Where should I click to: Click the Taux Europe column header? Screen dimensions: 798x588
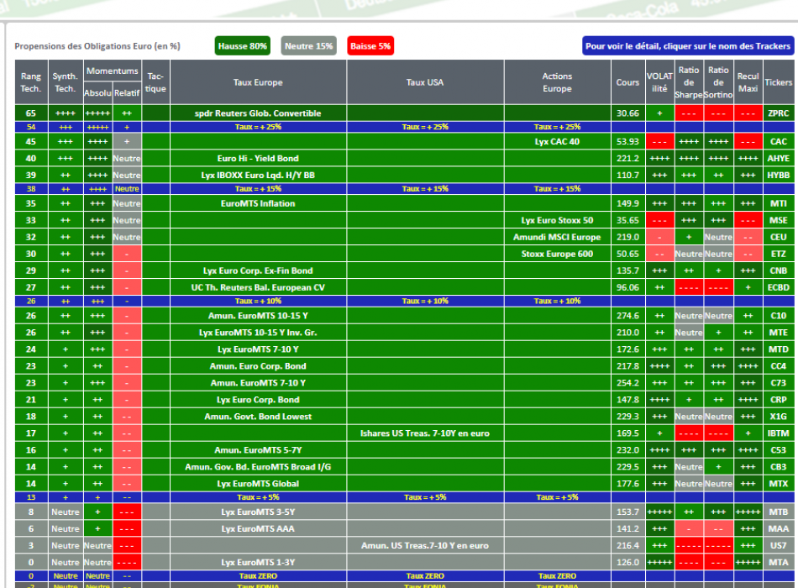pos(258,82)
